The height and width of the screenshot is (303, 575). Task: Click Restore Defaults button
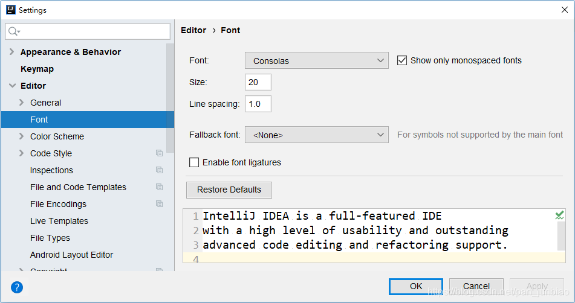pos(229,190)
